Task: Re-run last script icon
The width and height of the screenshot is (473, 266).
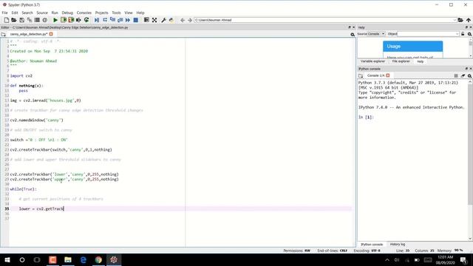Action: tap(86, 20)
